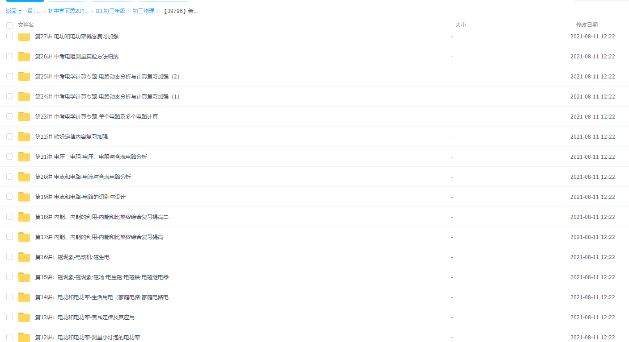Open the folder icon for 第27讲
The width and height of the screenshot is (629, 342).
(x=24, y=37)
